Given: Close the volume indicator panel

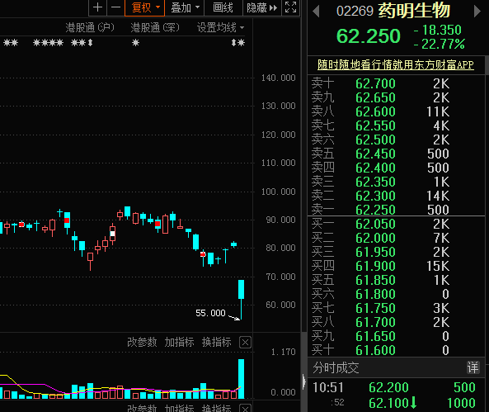Looking at the screenshot, I should point(245,343).
